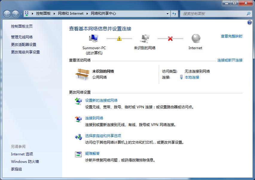Click the Sunmover-PC computer icon
The height and width of the screenshot is (180, 255).
tap(94, 38)
